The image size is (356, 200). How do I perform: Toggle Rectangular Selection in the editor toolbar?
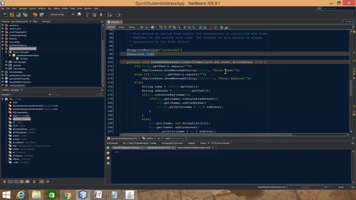(179, 27)
